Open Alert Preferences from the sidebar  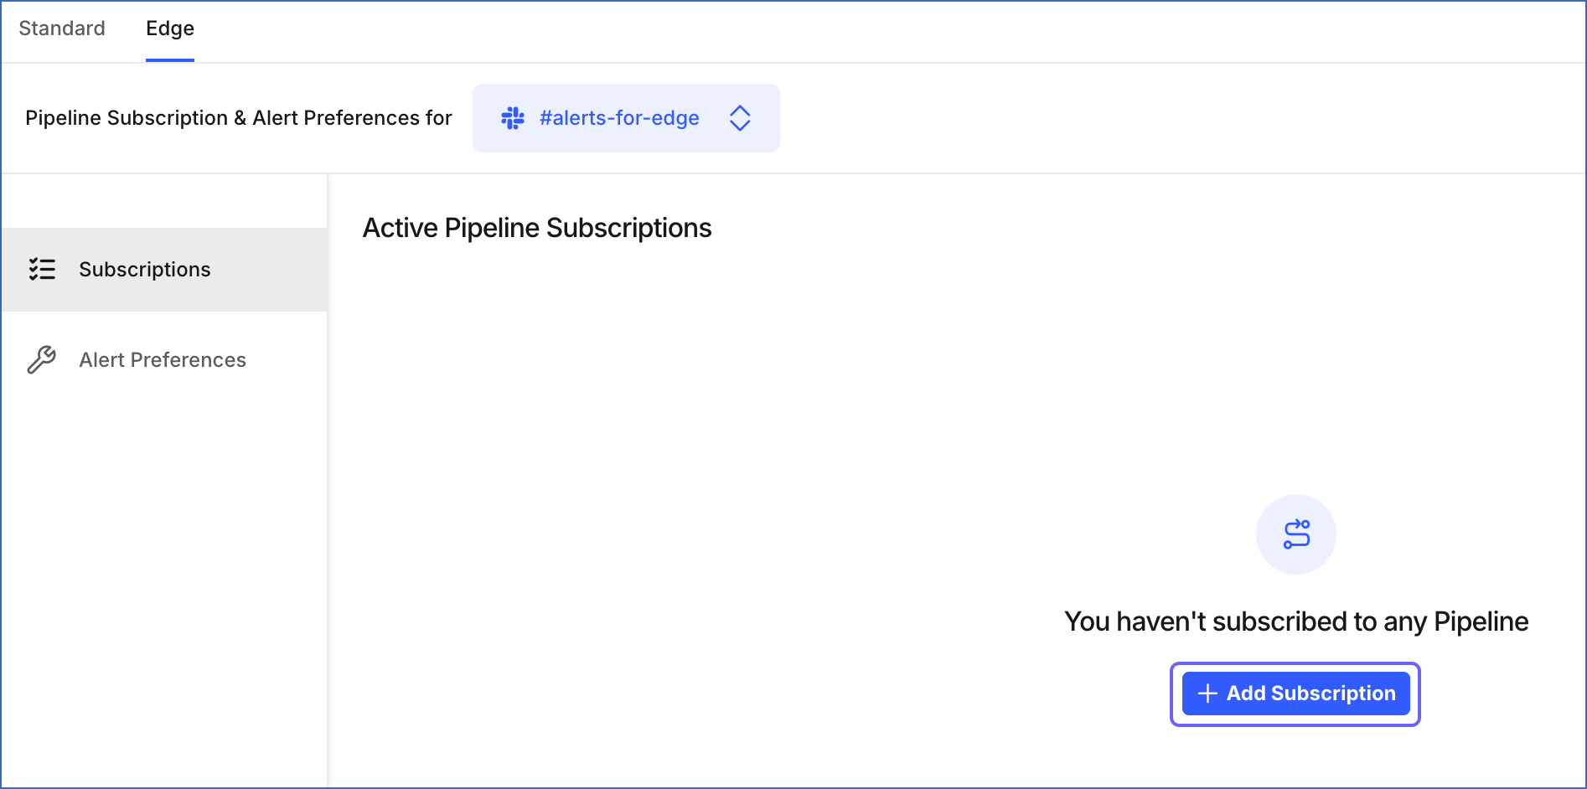click(163, 359)
